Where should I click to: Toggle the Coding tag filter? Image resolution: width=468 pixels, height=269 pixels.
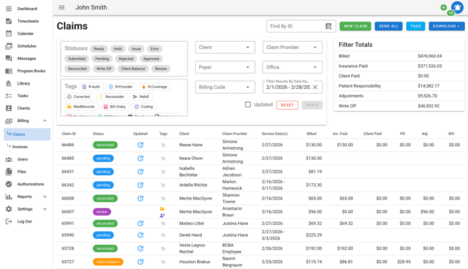point(144,107)
